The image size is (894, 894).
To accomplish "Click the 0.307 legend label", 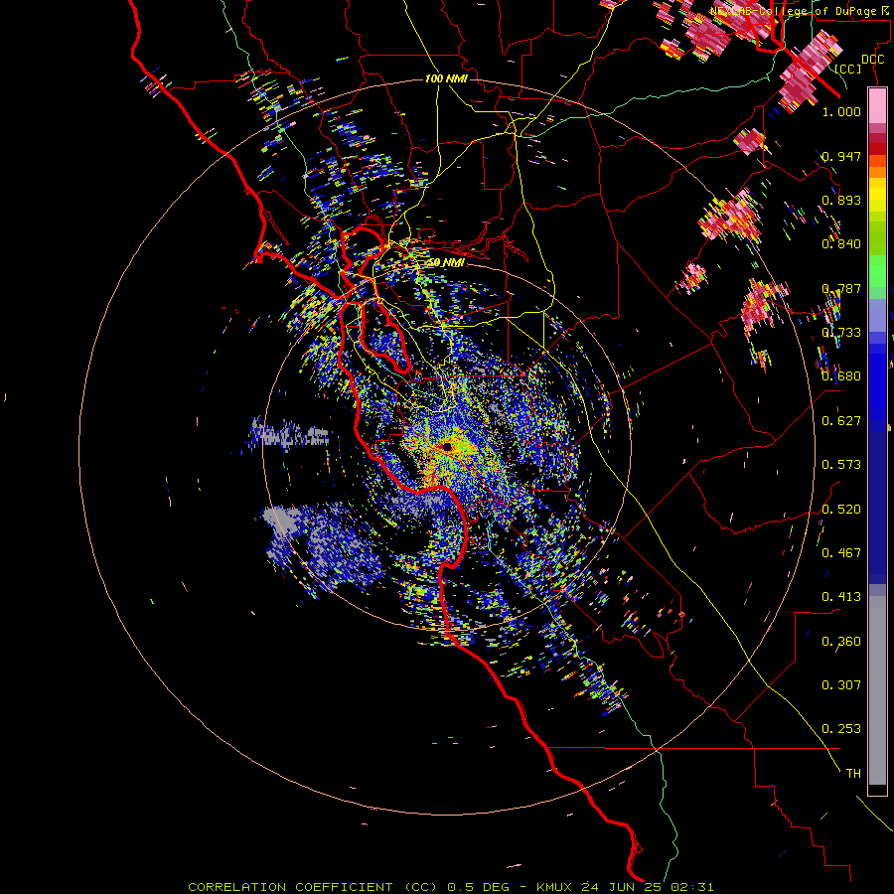I will coord(841,685).
